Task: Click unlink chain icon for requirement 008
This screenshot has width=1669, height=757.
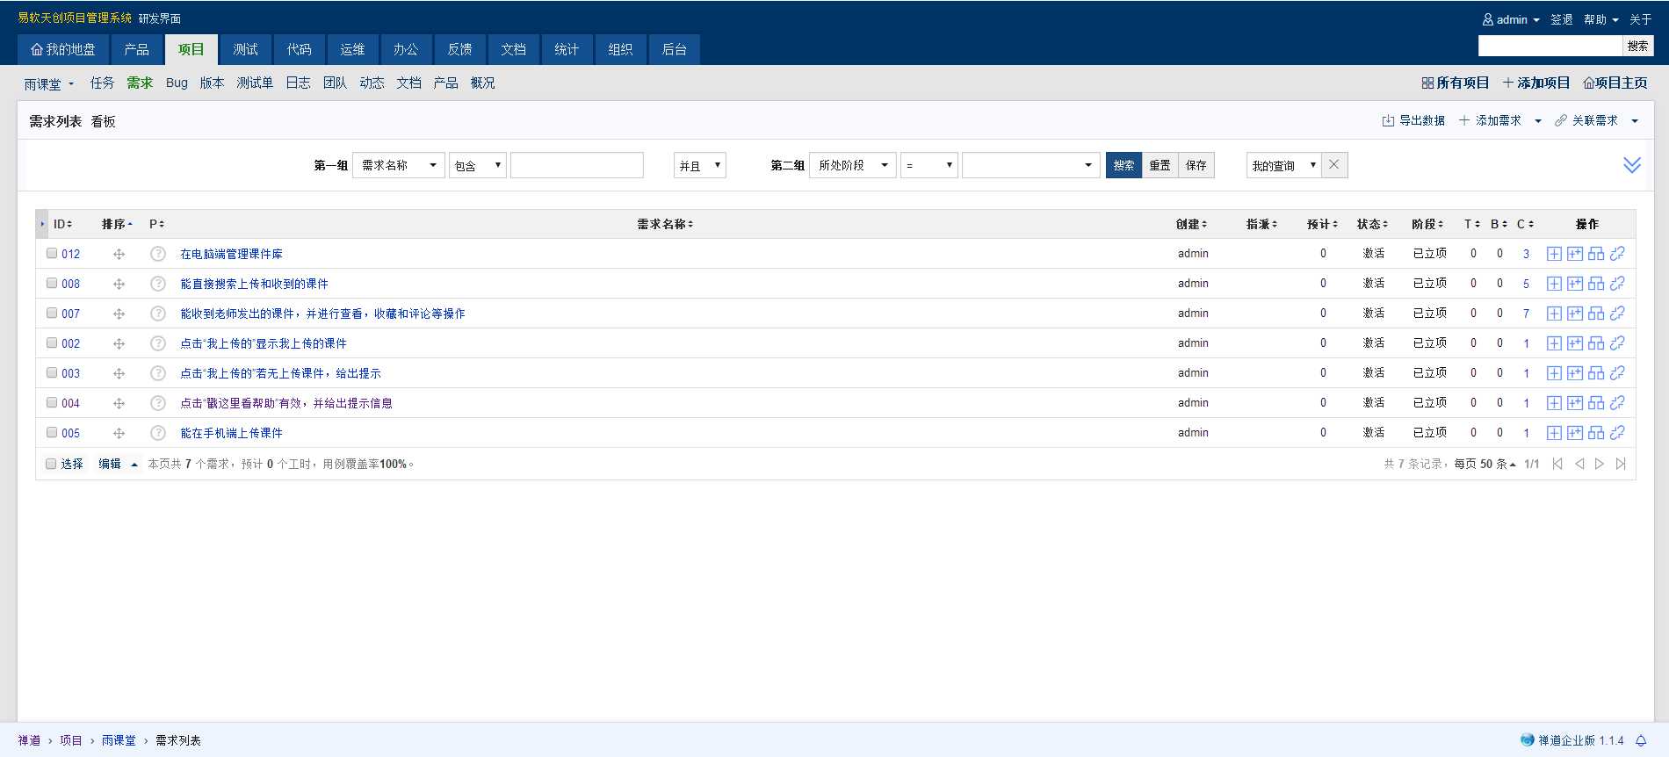Action: coord(1617,284)
